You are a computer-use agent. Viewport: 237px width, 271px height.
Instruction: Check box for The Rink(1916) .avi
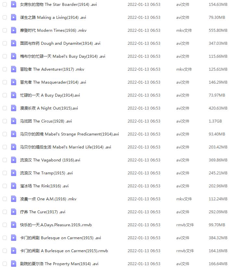click(x=5, y=186)
